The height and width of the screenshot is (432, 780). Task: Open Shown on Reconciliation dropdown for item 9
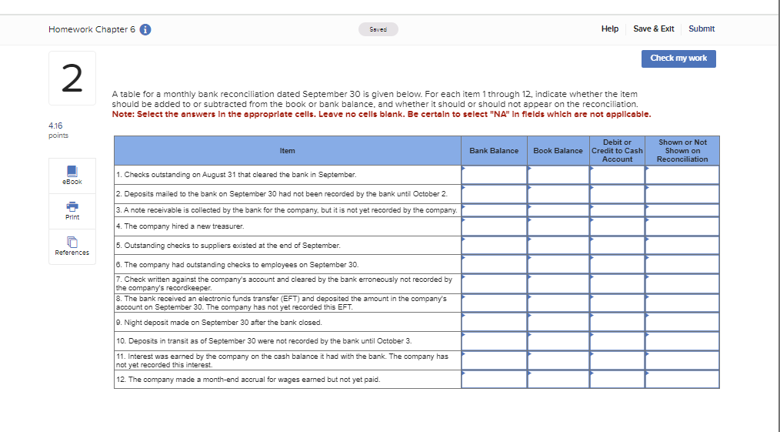pos(682,322)
